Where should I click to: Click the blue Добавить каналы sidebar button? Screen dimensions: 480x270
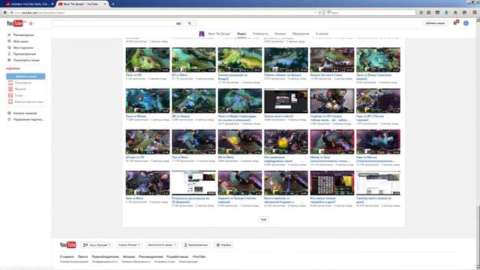point(25,76)
